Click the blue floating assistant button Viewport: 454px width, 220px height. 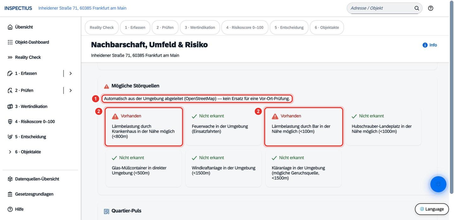click(438, 184)
